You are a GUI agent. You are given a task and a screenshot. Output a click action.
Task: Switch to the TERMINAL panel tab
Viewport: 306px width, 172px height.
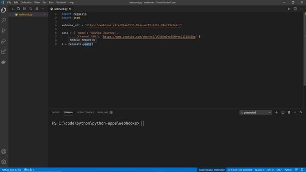coord(68,113)
